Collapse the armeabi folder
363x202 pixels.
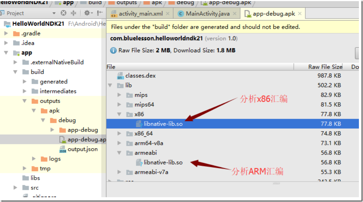point(119,153)
